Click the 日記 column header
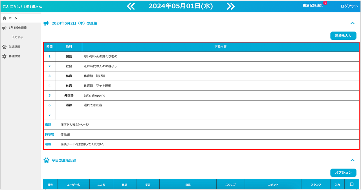The height and width of the screenshot is (190, 361). [x=188, y=185]
